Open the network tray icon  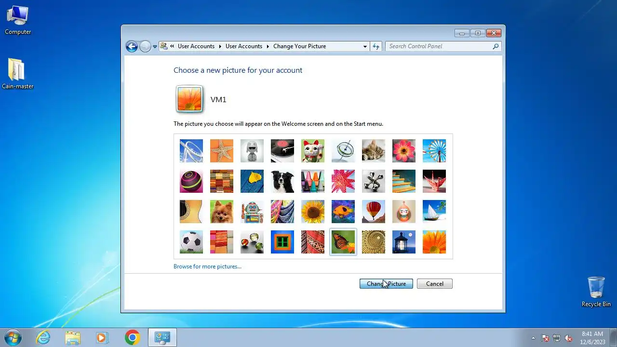point(557,338)
